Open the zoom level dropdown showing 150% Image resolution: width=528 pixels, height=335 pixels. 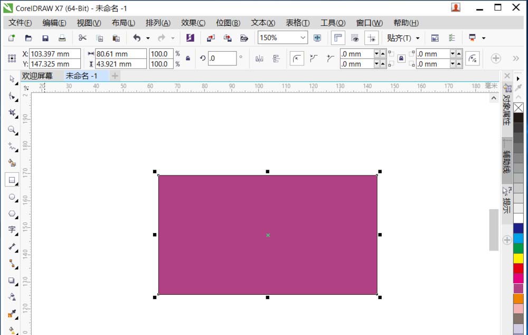[303, 38]
